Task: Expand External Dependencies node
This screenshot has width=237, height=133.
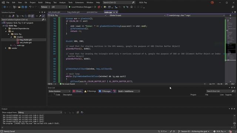Action: [6, 28]
